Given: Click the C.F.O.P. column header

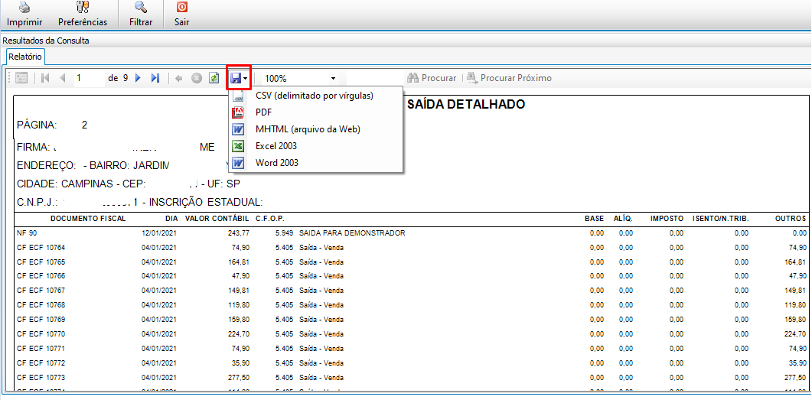Looking at the screenshot, I should click(x=270, y=219).
